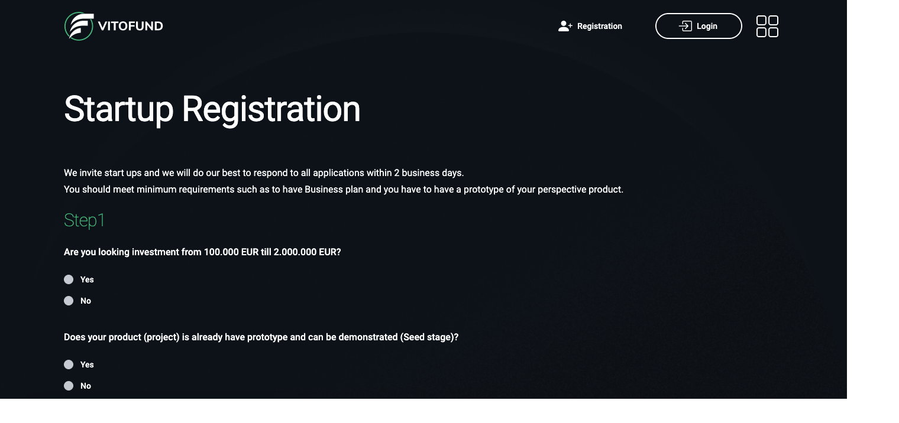
Task: Click the login arrow icon inside the Login button
Action: pos(685,26)
